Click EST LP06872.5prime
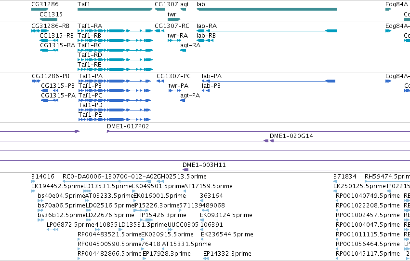410x261 pixels. tap(53, 230)
